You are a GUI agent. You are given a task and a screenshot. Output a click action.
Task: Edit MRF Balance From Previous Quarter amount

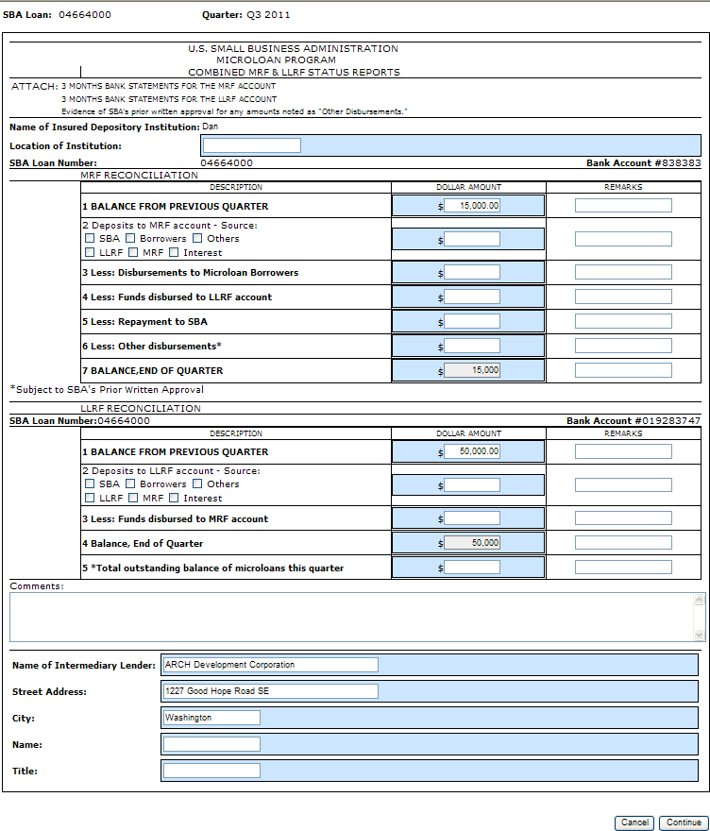tap(472, 206)
